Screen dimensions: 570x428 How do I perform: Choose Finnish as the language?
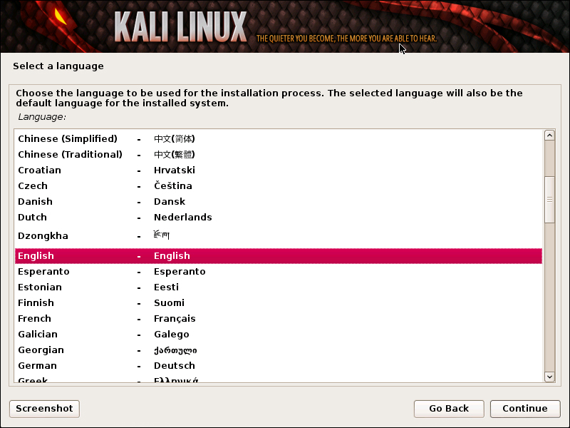279,302
